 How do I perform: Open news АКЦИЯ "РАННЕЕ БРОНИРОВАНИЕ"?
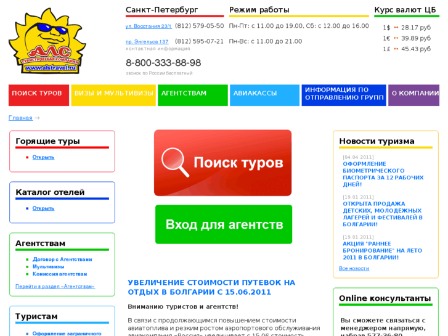tap(382, 250)
